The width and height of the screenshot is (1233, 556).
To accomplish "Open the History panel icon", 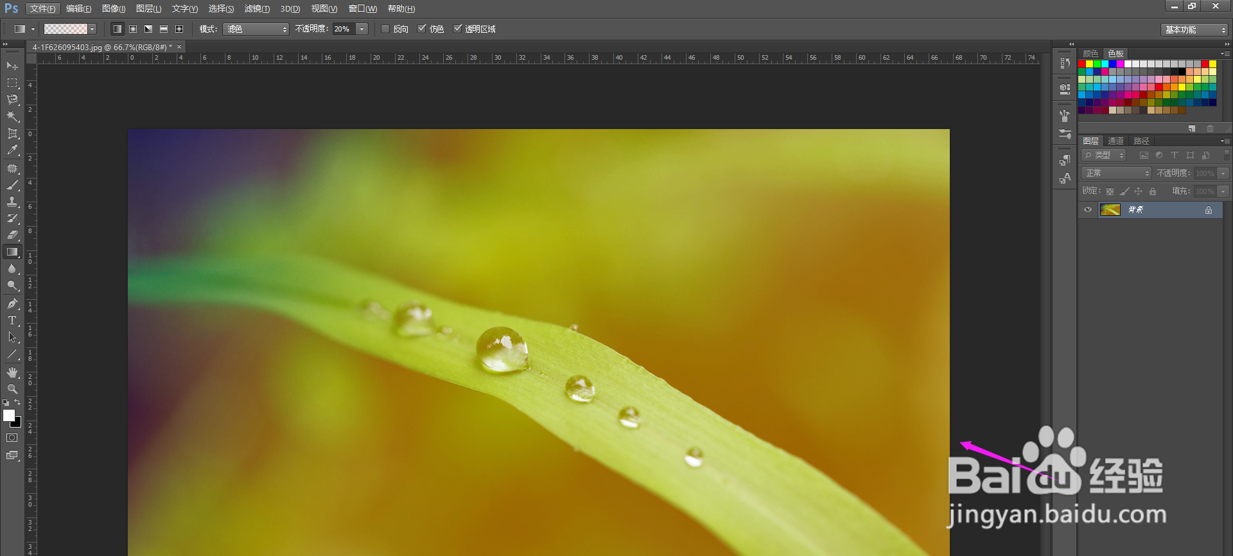I will tap(1065, 63).
